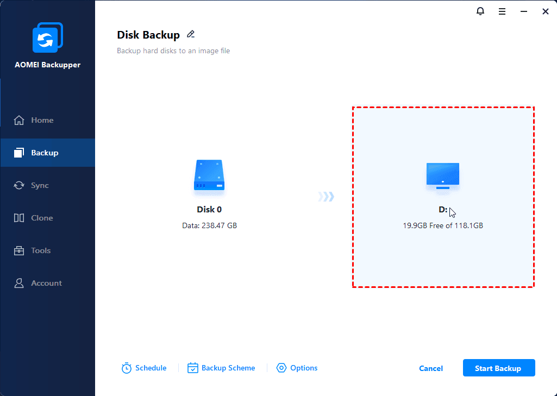Image resolution: width=557 pixels, height=396 pixels.
Task: Open the hamburger menu in title bar
Action: pos(502,11)
